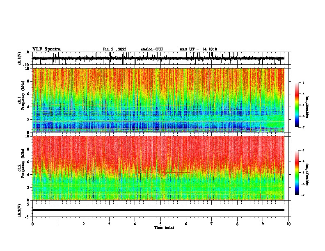The height and width of the screenshot is (251, 325).
Task: Click the ch.1 spectrogram panel
Action: point(158,100)
